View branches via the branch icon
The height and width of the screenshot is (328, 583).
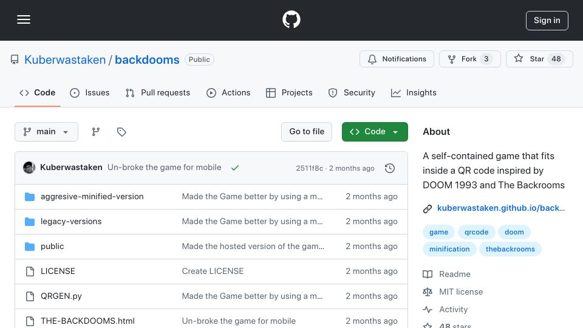pos(96,132)
